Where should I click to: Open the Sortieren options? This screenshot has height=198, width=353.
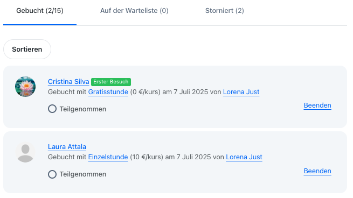click(x=27, y=49)
